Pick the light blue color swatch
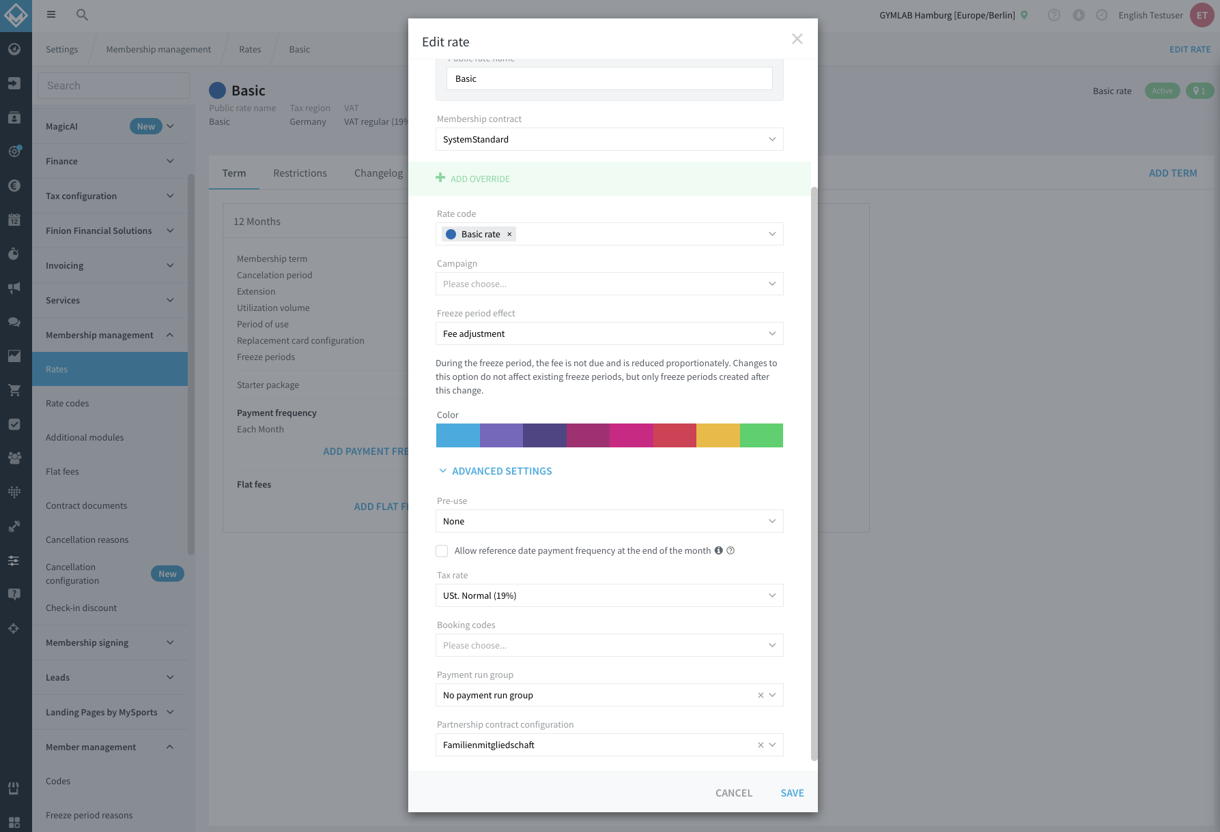Image resolution: width=1220 pixels, height=832 pixels. (457, 435)
